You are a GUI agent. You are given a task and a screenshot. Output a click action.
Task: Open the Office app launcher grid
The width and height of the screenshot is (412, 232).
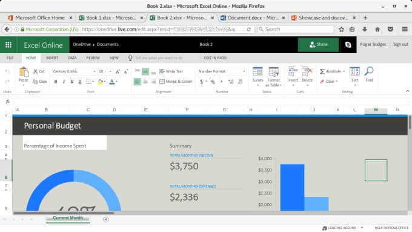pyautogui.click(x=8, y=45)
